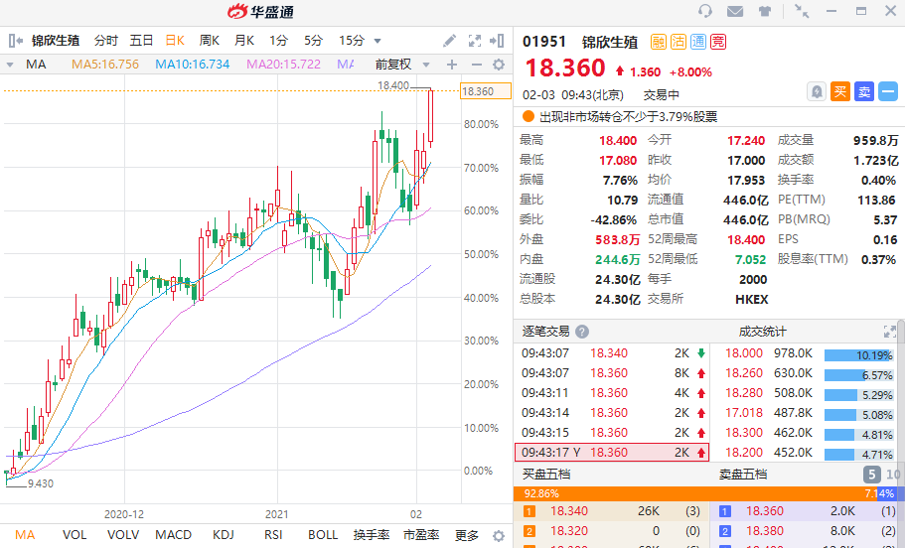Image resolution: width=905 pixels, height=548 pixels.
Task: Select the pencil drawing tool
Action: [x=449, y=41]
